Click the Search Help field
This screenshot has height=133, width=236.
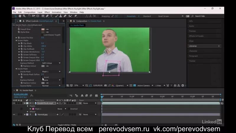click(x=200, y=16)
